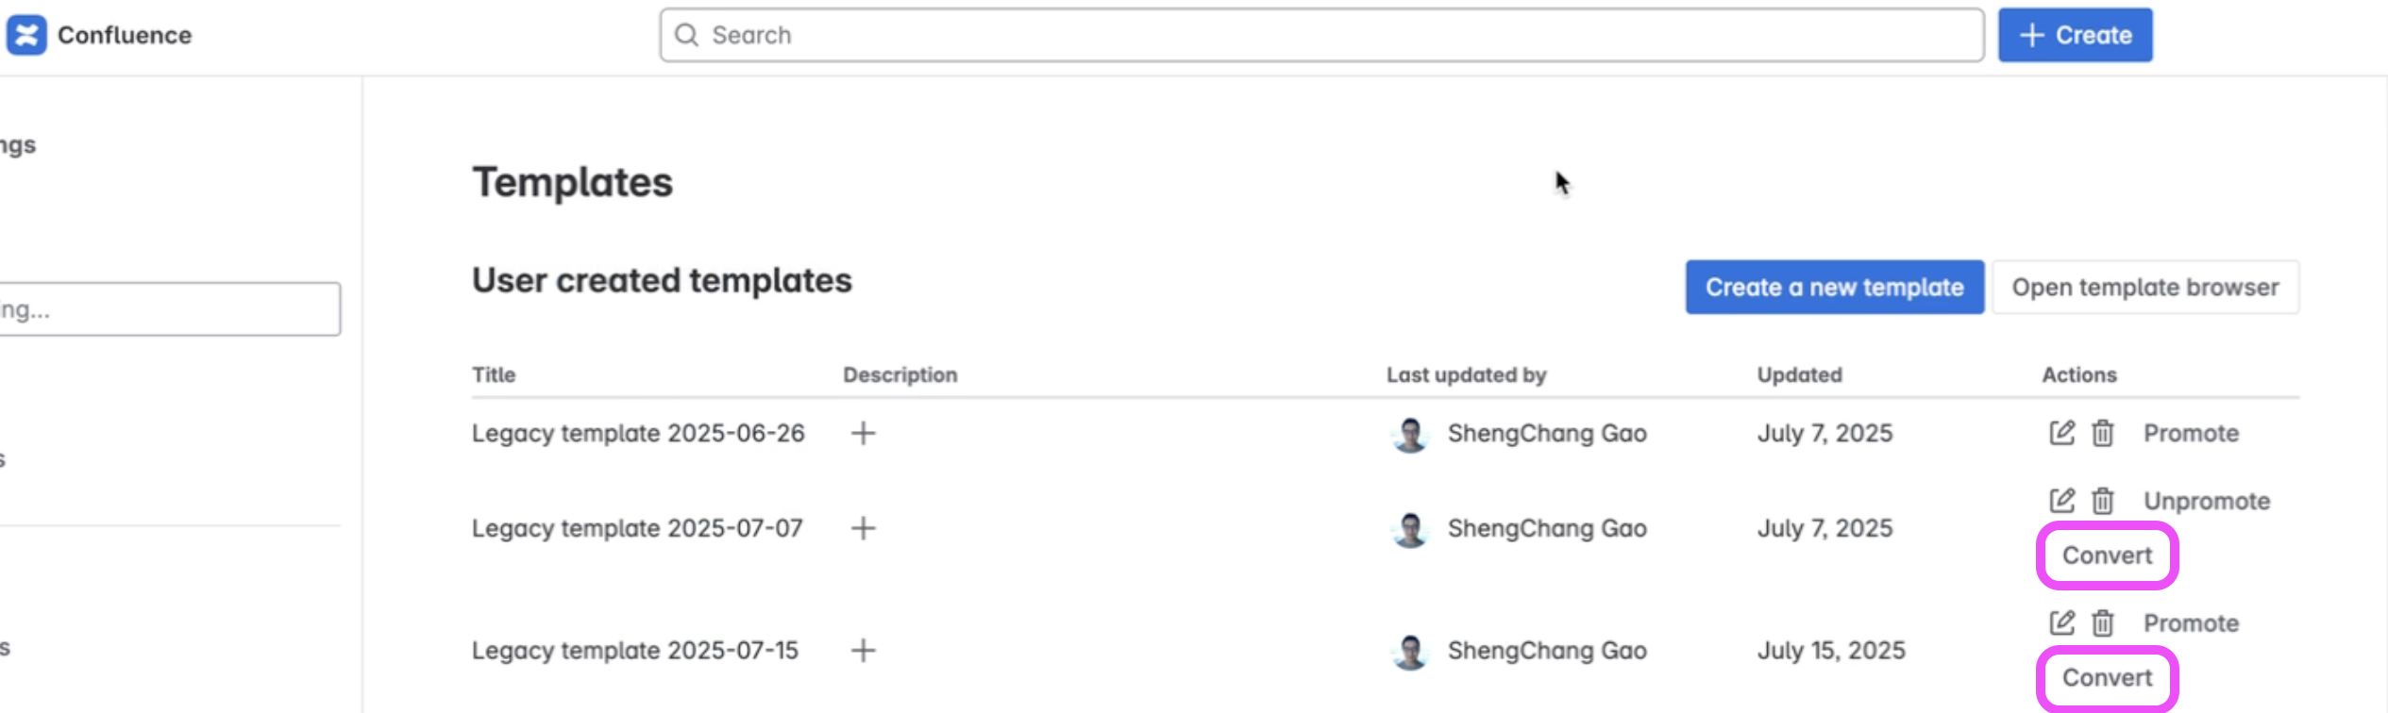The width and height of the screenshot is (2388, 713).
Task: Open the edit icon for Legacy template 2025-06-26
Action: (x=2060, y=433)
